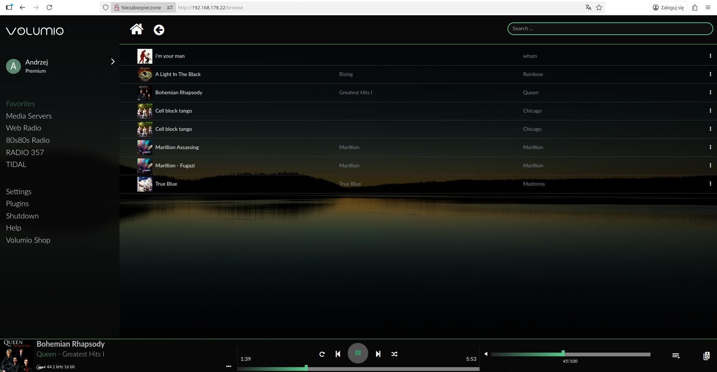Toggle shuffle playback mode
717x372 pixels.
pos(394,354)
